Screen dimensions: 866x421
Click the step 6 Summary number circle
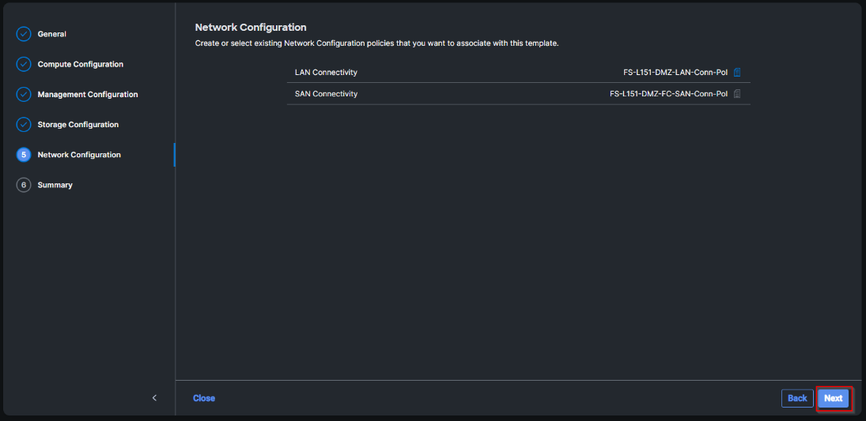point(24,185)
